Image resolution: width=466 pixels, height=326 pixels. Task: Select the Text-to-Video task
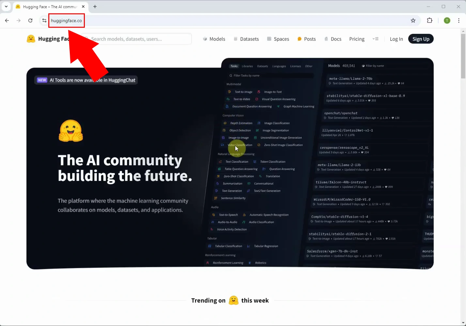click(x=239, y=99)
